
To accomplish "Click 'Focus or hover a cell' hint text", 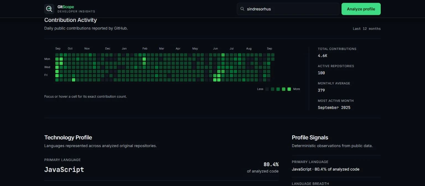I will click(85, 97).
